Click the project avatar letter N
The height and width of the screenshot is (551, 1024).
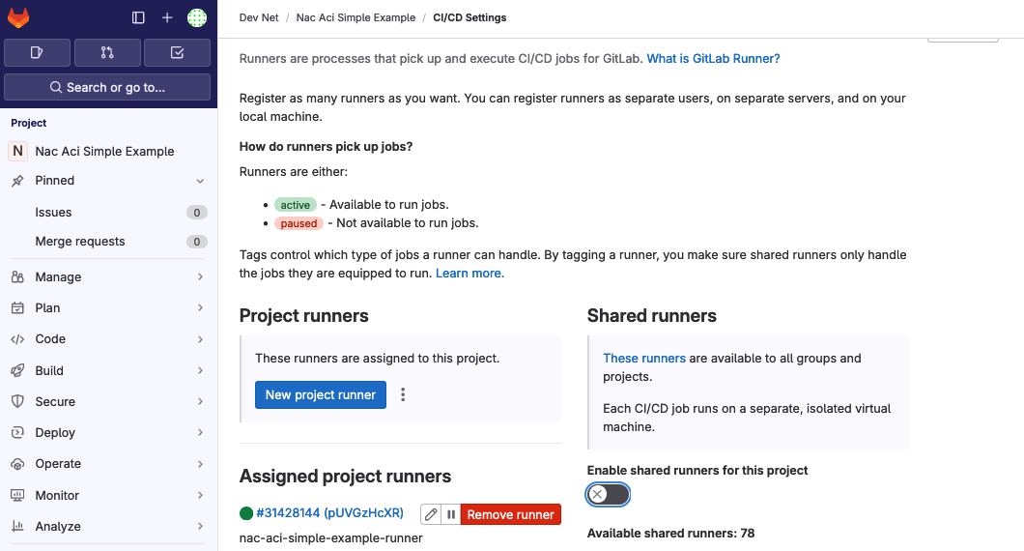17,151
